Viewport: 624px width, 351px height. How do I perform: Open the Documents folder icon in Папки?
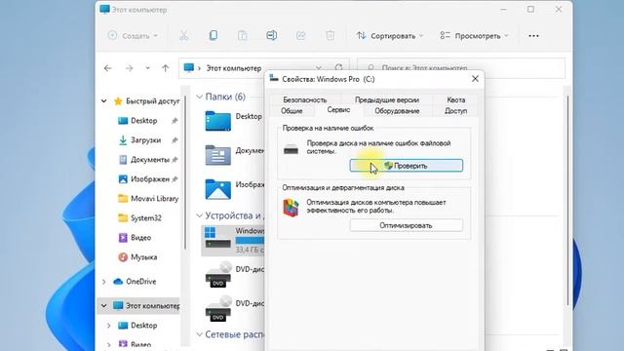(x=217, y=155)
